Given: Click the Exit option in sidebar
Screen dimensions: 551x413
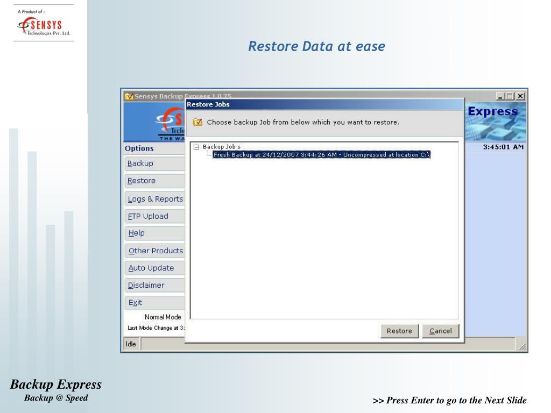Looking at the screenshot, I should coord(154,303).
